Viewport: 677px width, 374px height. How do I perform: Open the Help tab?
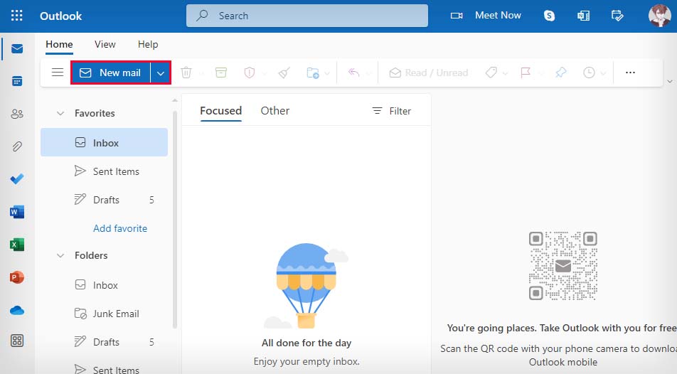click(148, 45)
